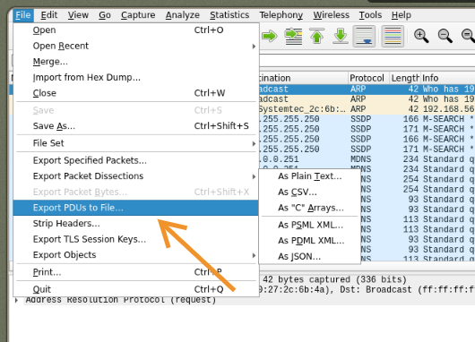Click the green go-forward arrow icon

point(269,37)
